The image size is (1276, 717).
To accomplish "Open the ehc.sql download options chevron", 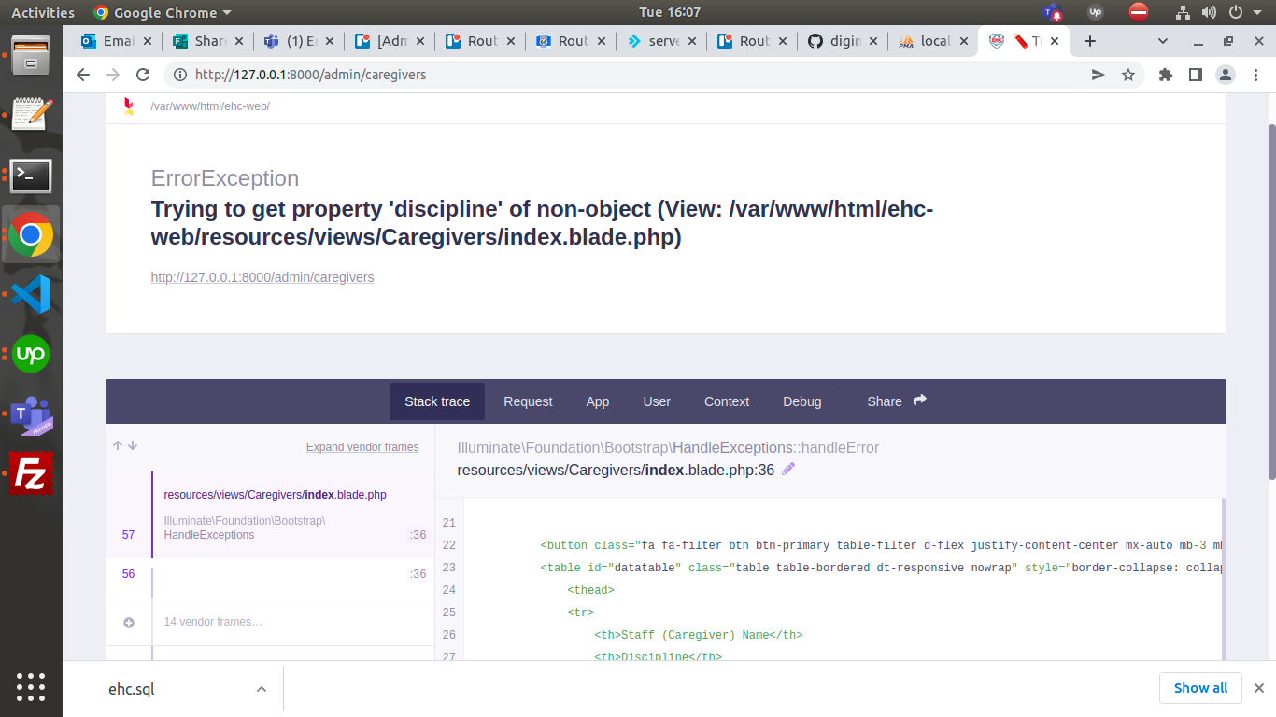I will pos(262,689).
